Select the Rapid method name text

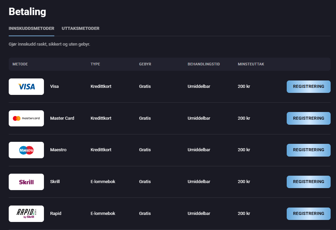[x=56, y=214]
